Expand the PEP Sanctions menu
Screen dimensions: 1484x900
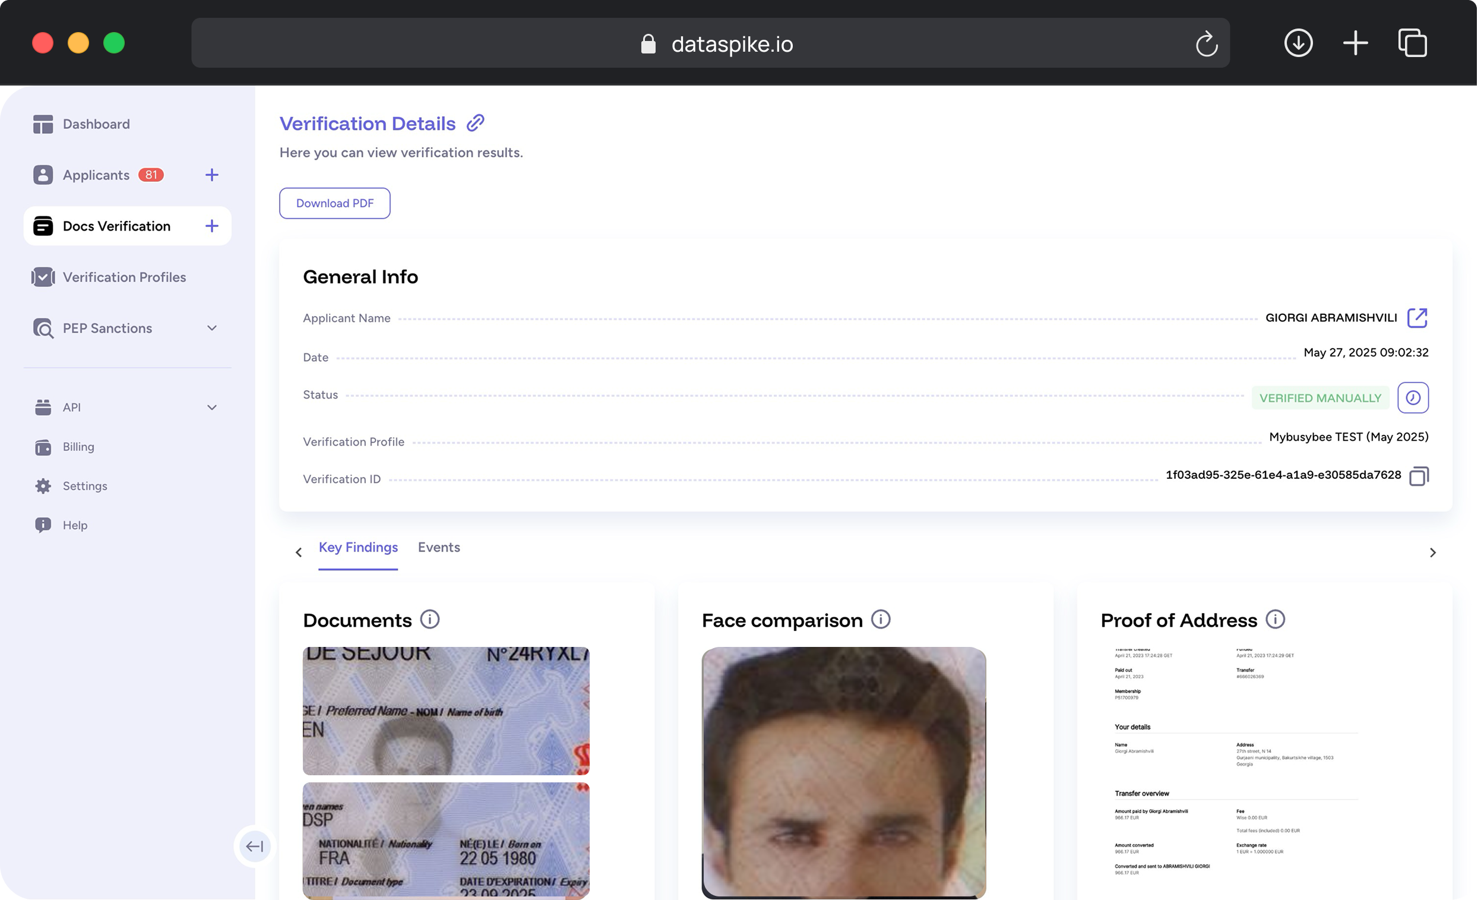[211, 329]
